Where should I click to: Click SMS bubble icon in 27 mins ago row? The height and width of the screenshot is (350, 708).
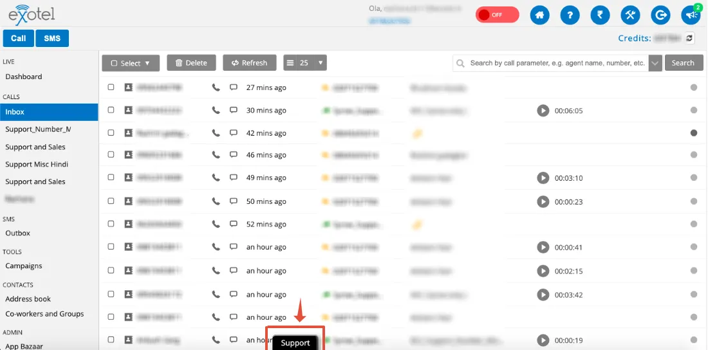(234, 87)
